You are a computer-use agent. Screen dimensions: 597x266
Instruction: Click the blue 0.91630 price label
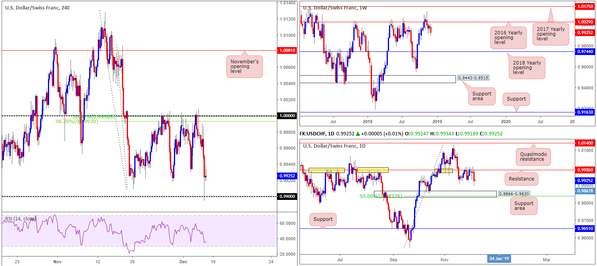(585, 112)
